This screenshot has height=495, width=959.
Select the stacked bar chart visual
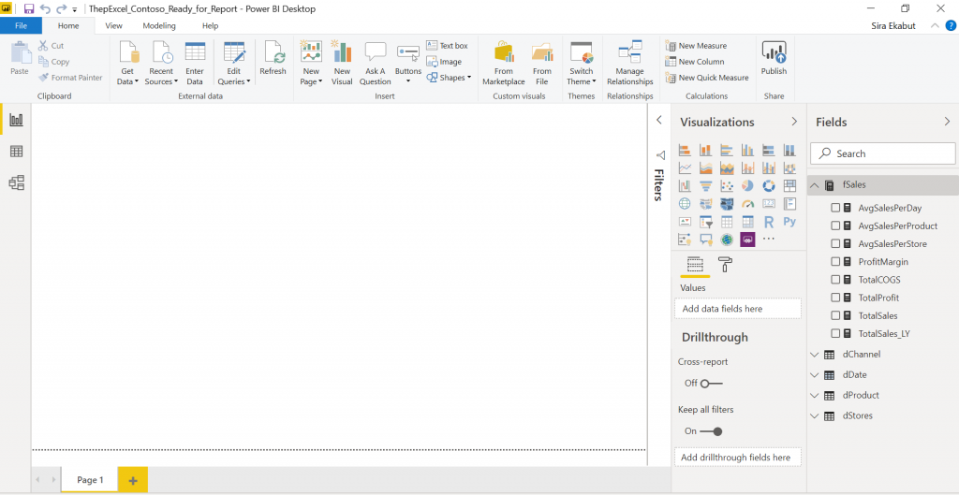click(685, 150)
